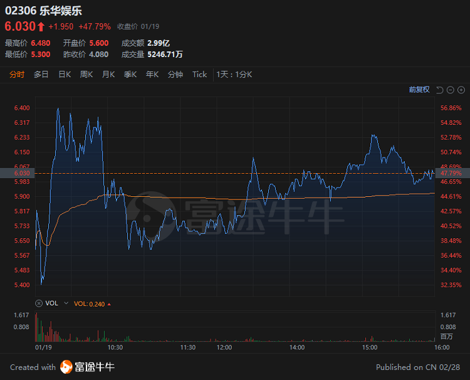
Task: Switch to the 多日 tab
Action: tap(41, 75)
